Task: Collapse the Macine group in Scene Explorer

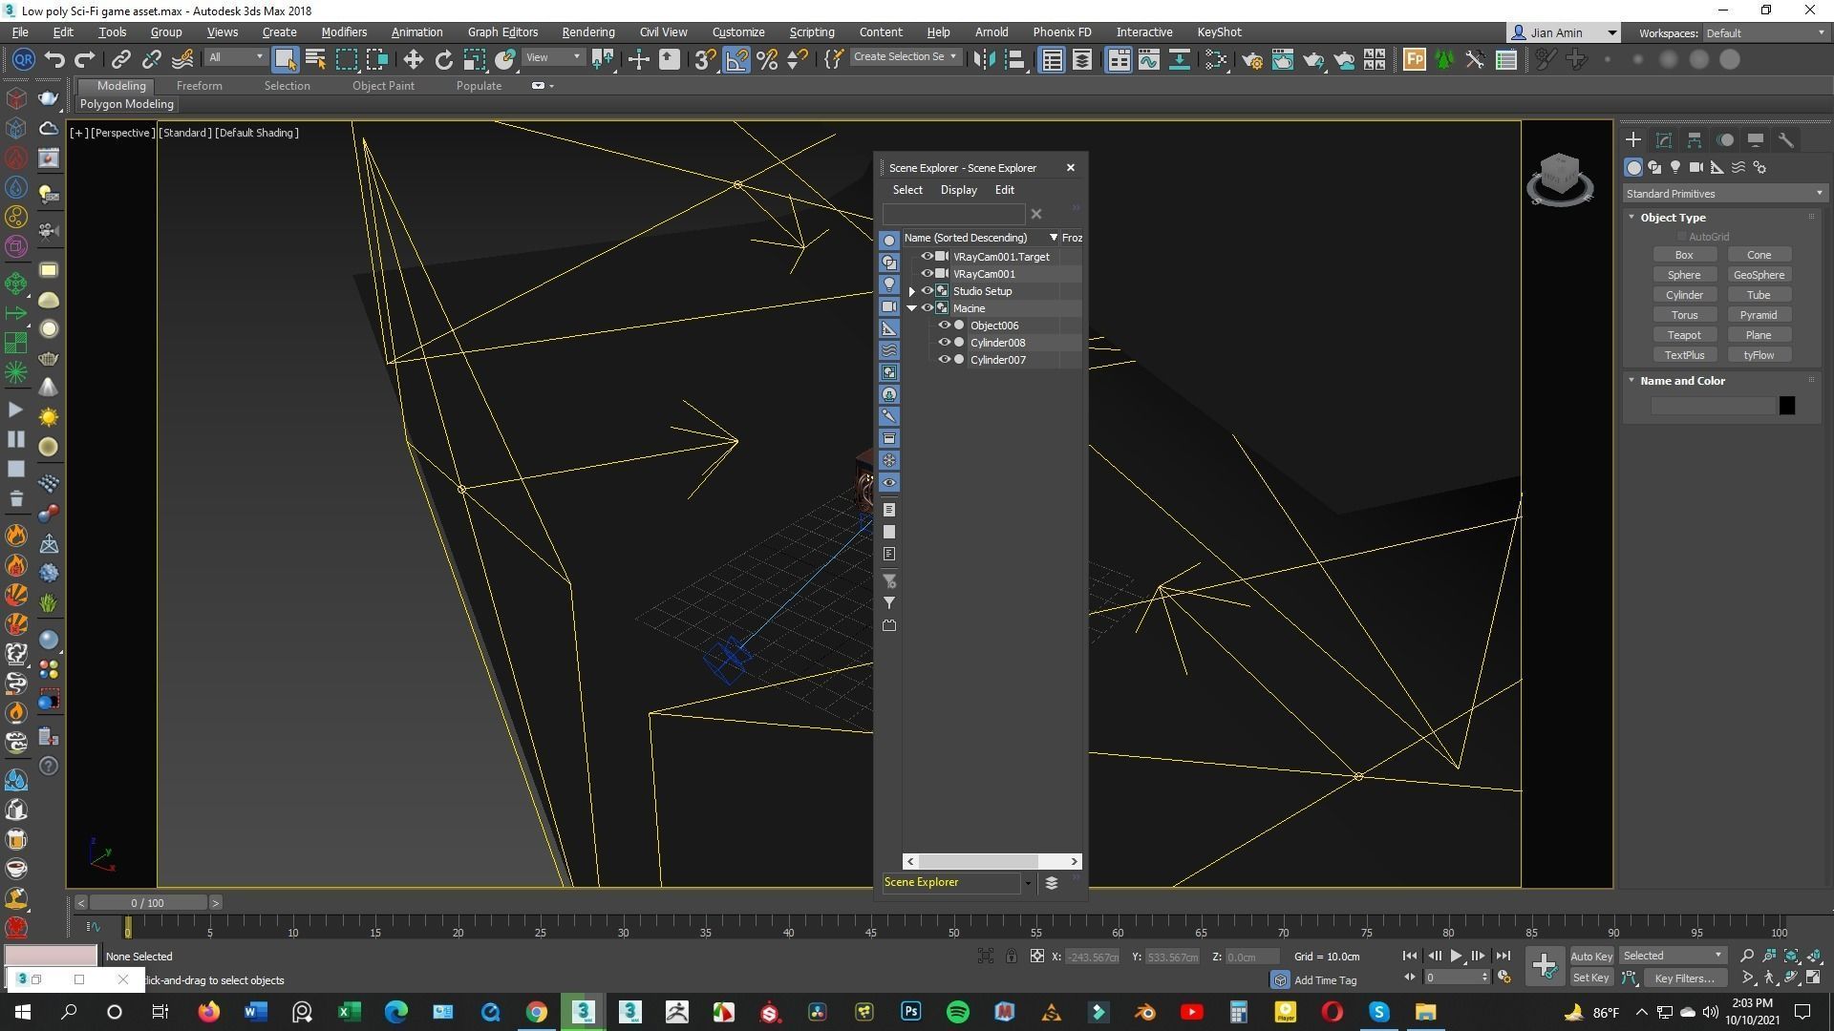Action: (x=911, y=308)
